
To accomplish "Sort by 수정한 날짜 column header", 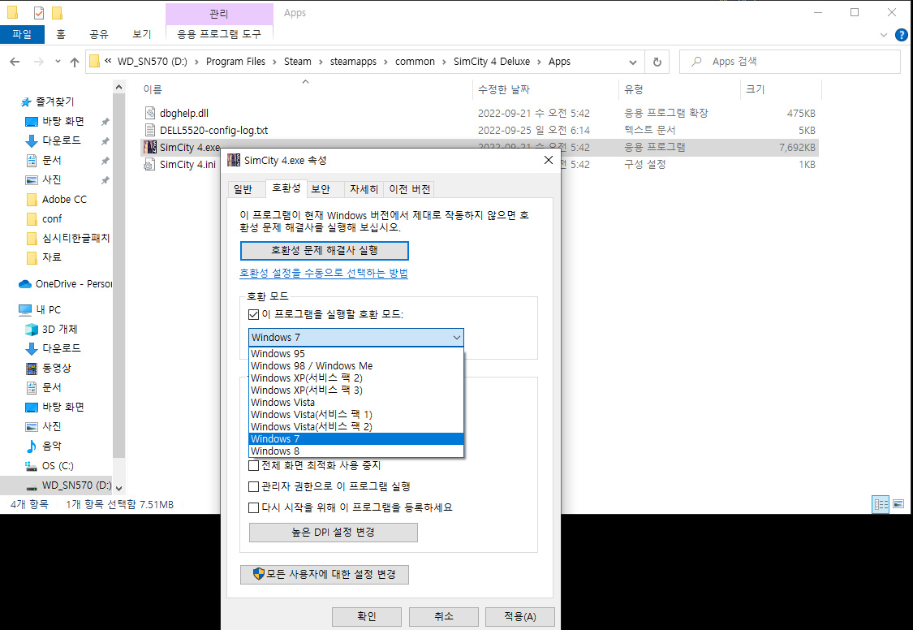I will point(545,89).
